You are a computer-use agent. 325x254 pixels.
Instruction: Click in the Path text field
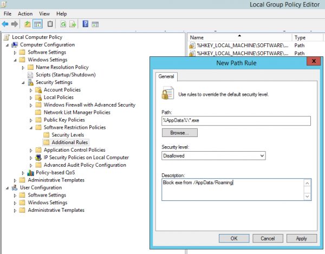tap(236, 120)
